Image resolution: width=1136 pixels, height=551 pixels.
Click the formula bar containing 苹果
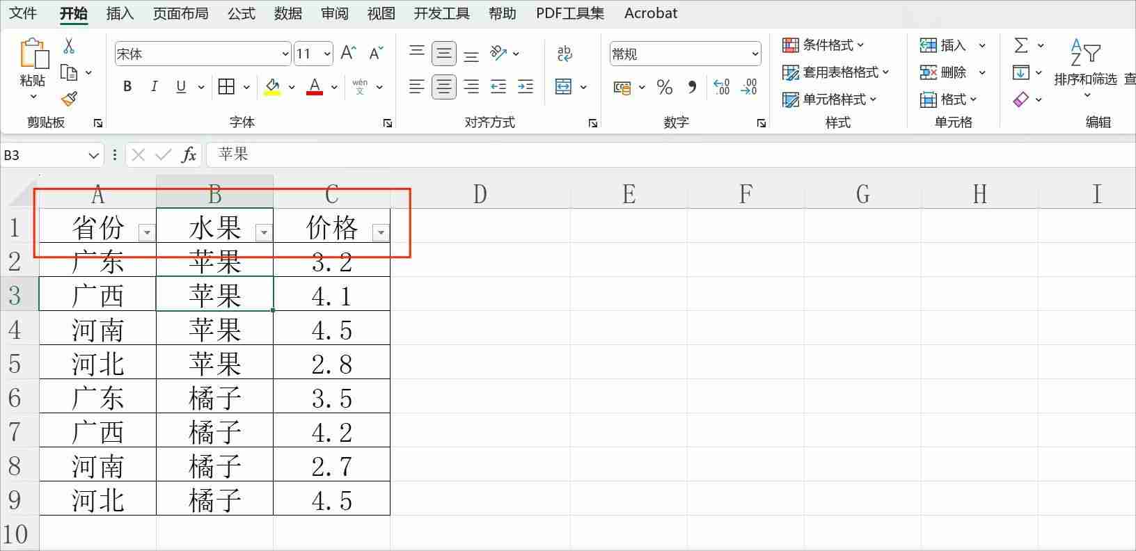(671, 154)
